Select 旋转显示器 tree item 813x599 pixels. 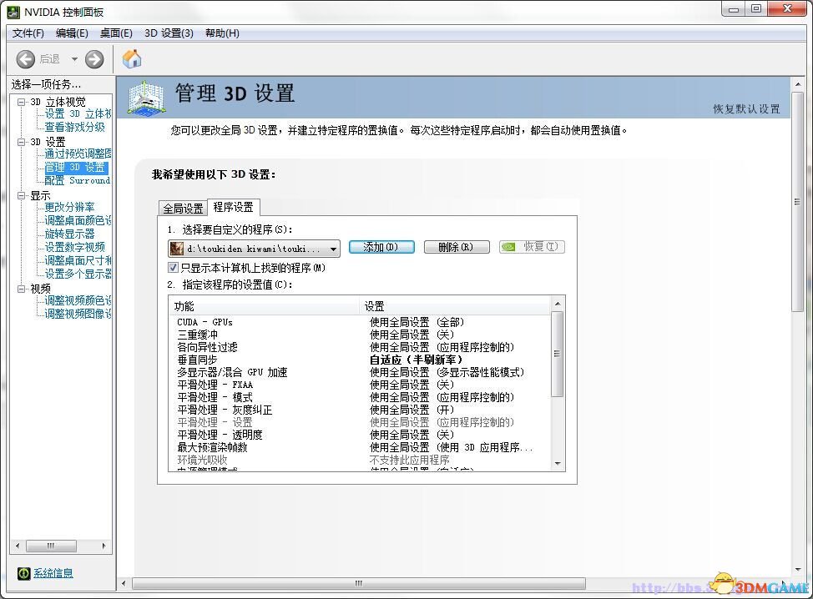click(69, 234)
